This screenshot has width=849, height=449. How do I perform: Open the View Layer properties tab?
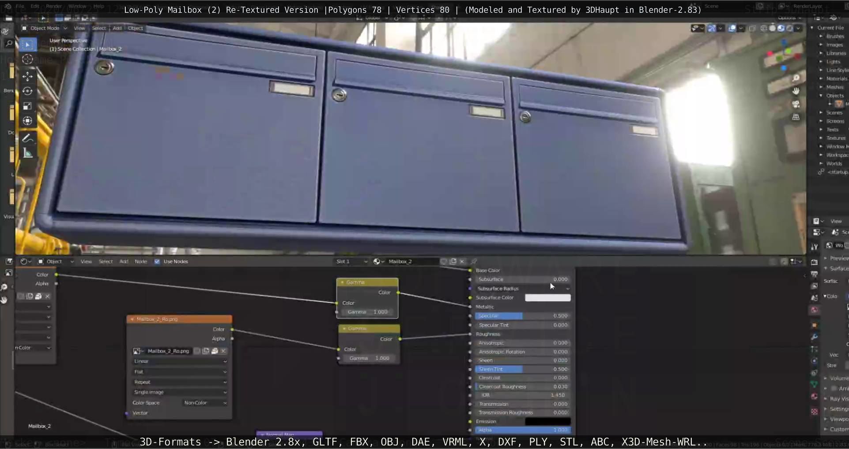tap(815, 286)
